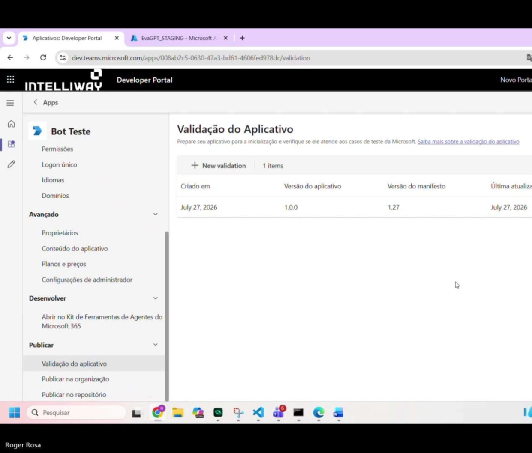Close the EvaGPT_STAGING tab

(x=225, y=38)
